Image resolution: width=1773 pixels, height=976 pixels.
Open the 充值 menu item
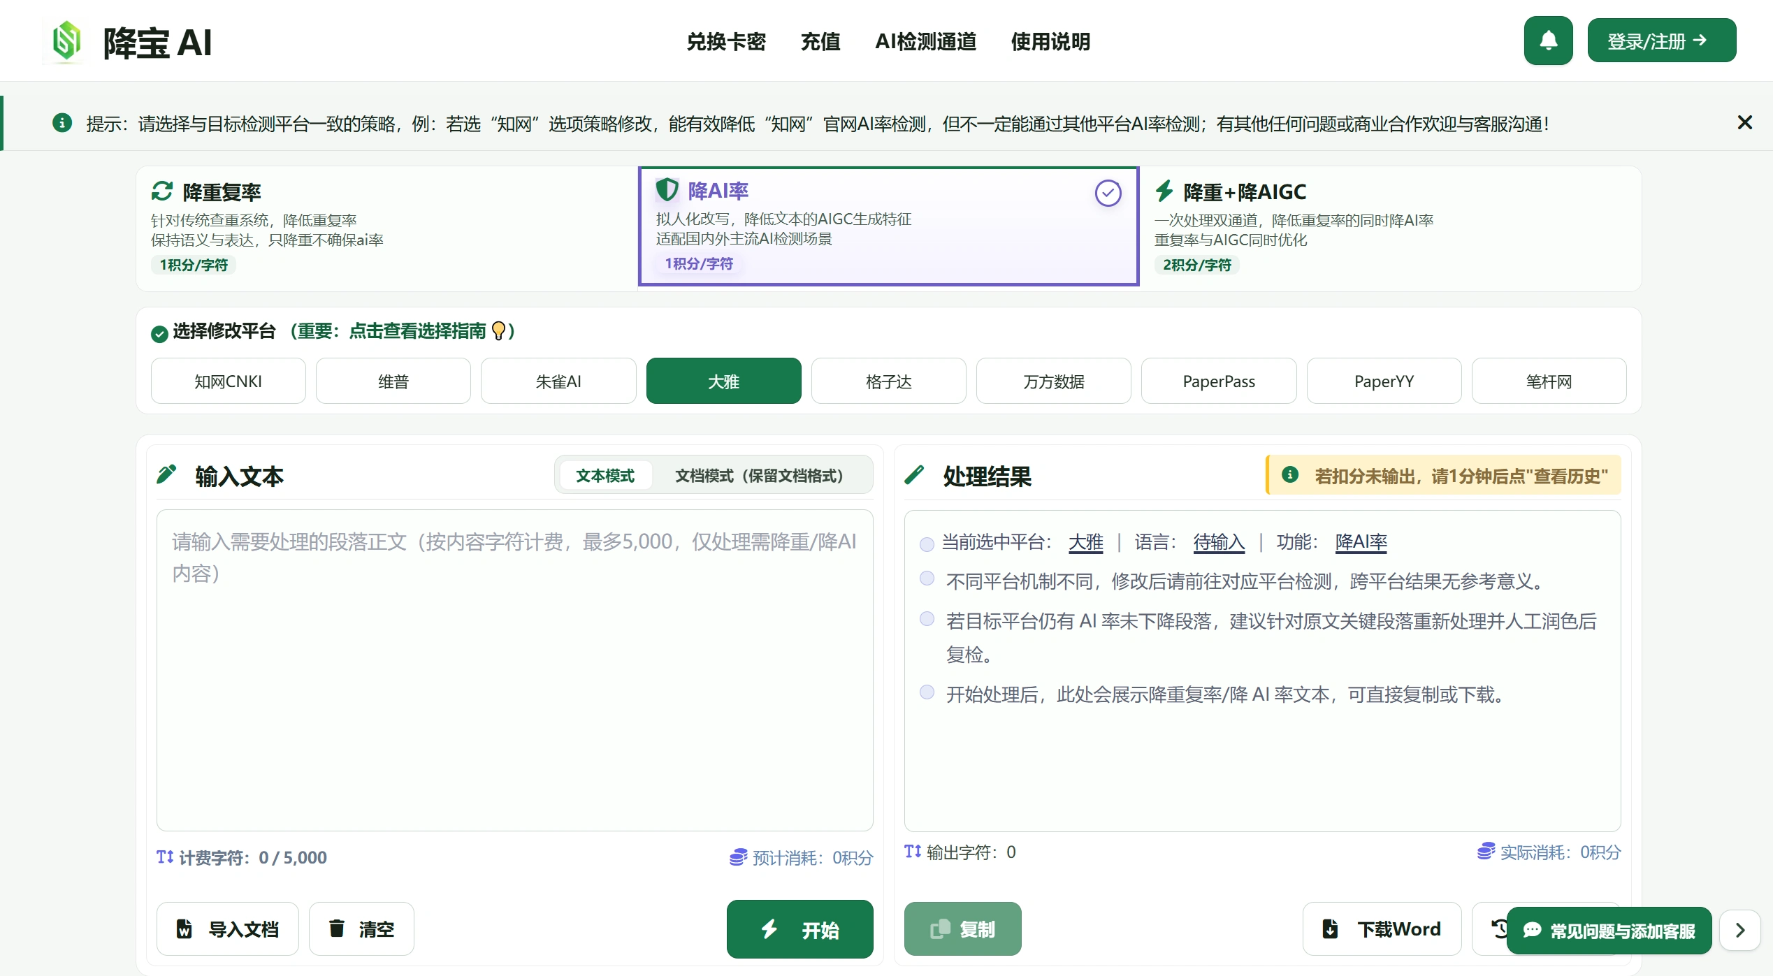[x=820, y=42]
